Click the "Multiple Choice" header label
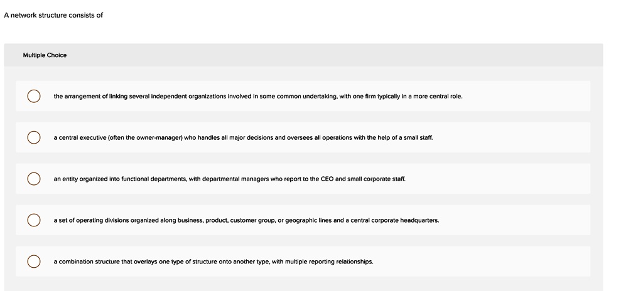The image size is (643, 291). (45, 55)
